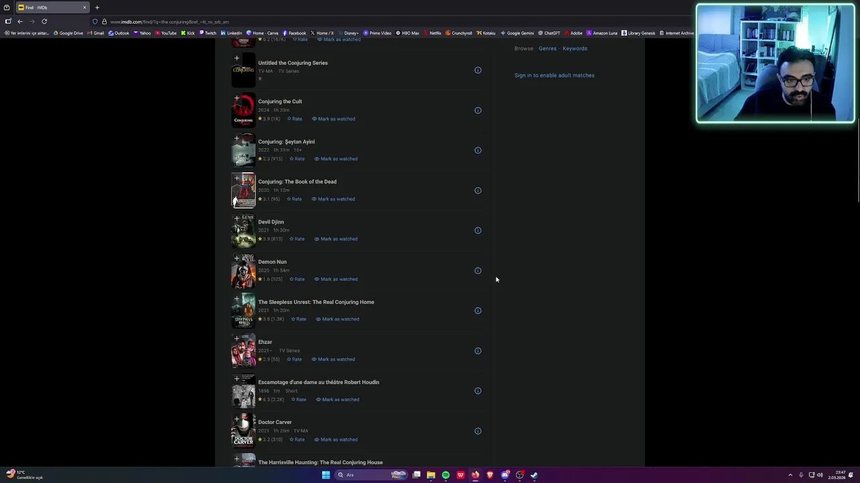The width and height of the screenshot is (860, 483).
Task: Mark Doctor Carver as watched
Action: coord(336,439)
